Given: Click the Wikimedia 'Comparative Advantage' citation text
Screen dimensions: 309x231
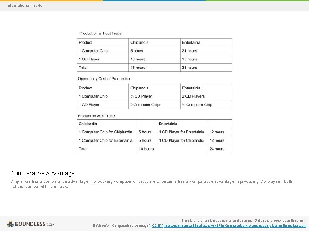Looking at the screenshot, I should click(x=121, y=225).
